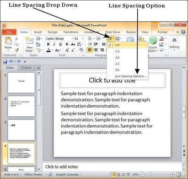Image resolution: width=188 pixels, height=179 pixels.
Task: Click the Undo arrow icon
Action: click(11, 62)
